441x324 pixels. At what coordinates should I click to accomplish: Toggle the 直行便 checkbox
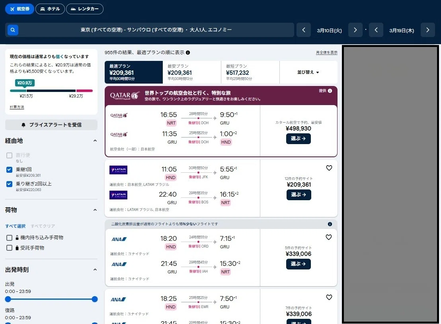pyautogui.click(x=9, y=155)
